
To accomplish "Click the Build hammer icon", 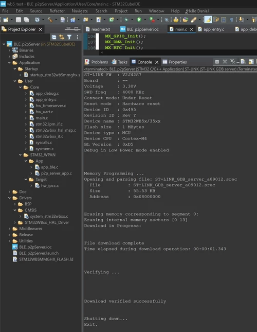I will [50, 20].
